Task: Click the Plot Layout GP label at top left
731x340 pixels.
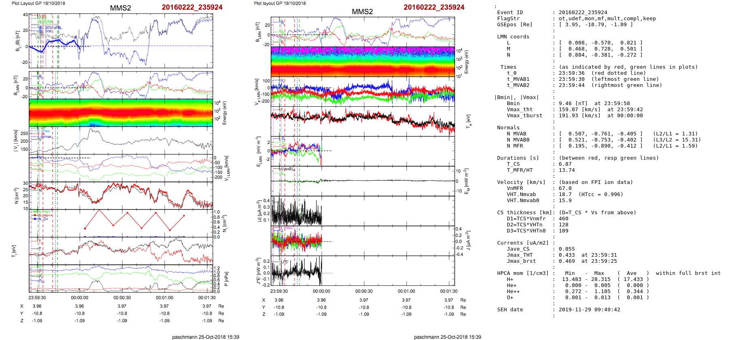Action: 38,3
